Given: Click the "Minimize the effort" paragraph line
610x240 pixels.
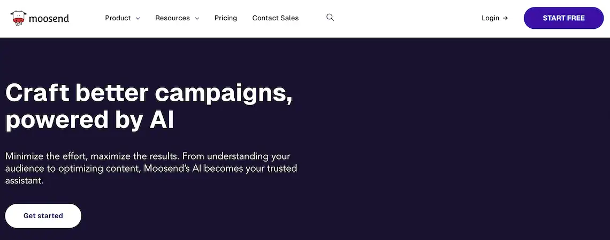Looking at the screenshot, I should pos(148,156).
